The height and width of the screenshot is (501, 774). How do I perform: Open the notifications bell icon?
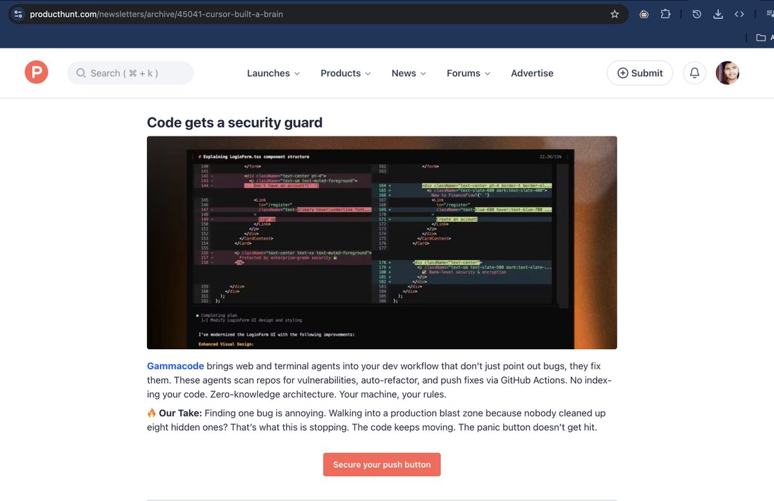pyautogui.click(x=695, y=73)
